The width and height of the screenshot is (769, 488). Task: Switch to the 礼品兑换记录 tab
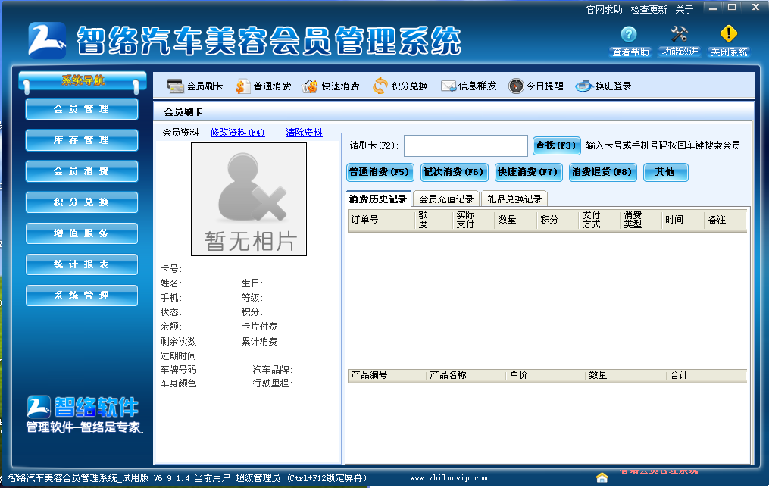(x=514, y=199)
